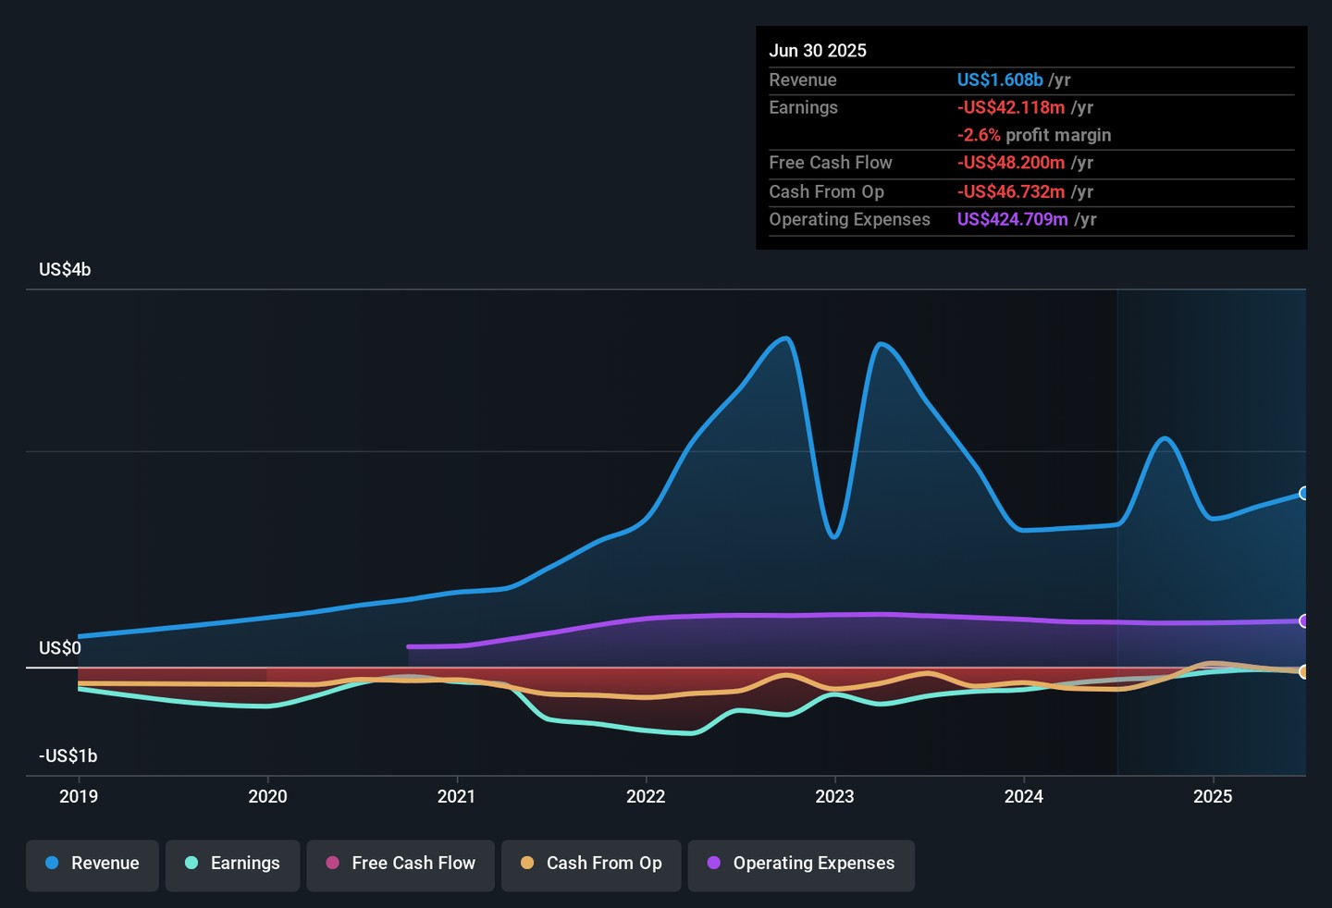This screenshot has height=908, width=1332.
Task: Click the purple Operating Expenses endpoint marker
Action: tap(1303, 621)
